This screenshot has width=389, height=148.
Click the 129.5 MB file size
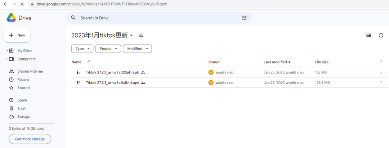click(322, 83)
